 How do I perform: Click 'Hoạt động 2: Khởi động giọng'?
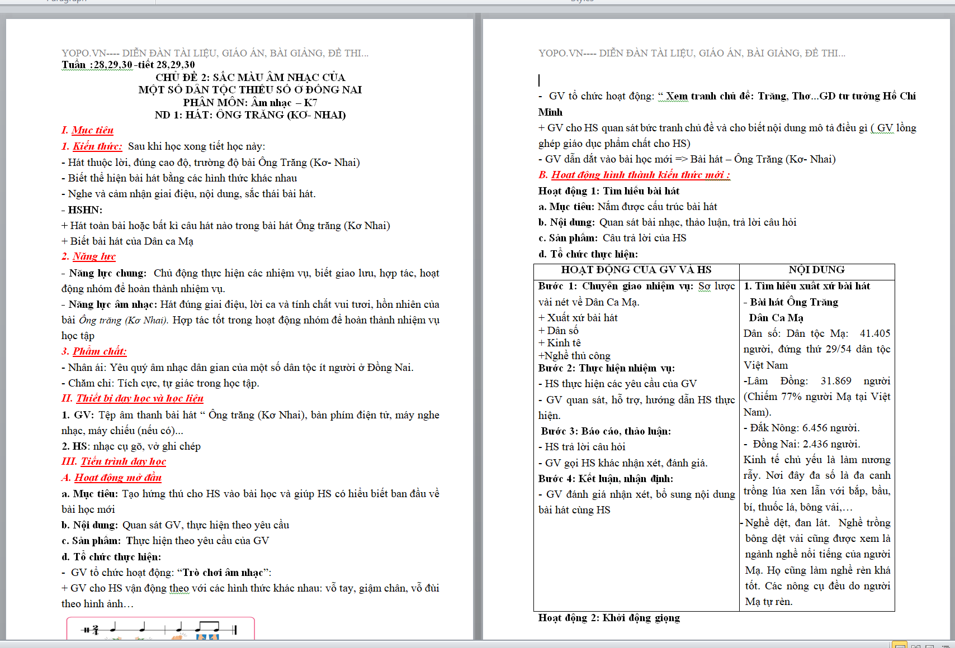coord(609,618)
